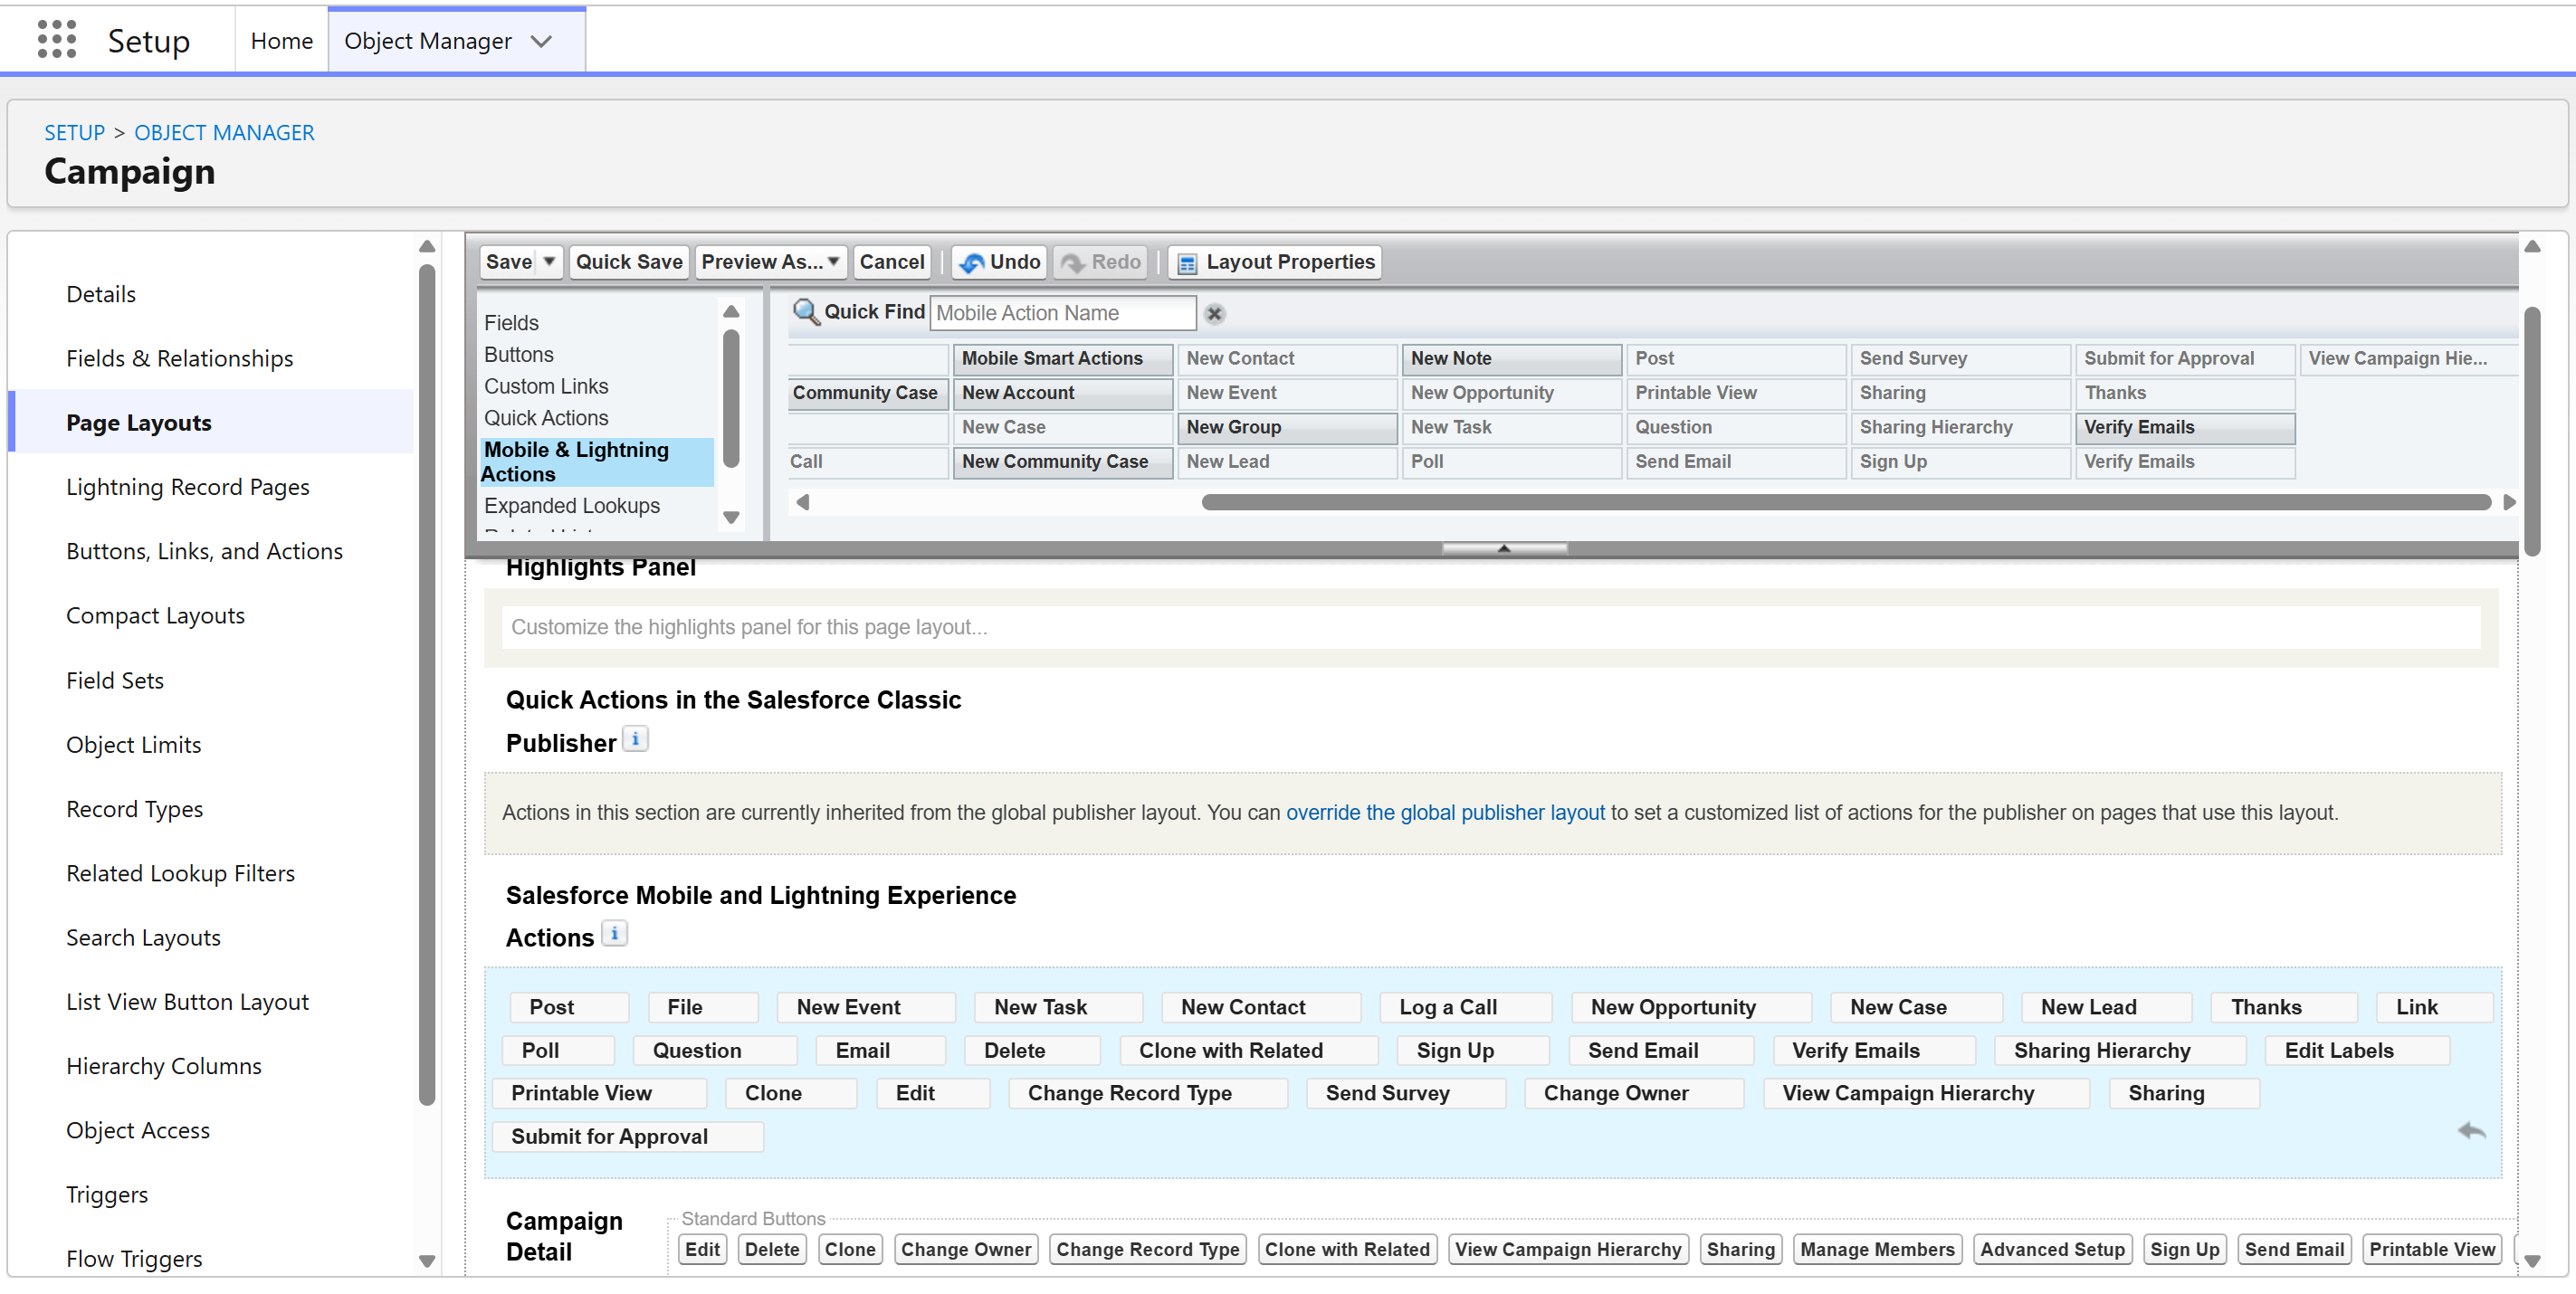The width and height of the screenshot is (2576, 1294).
Task: Focus the Mobile Action Name search field
Action: (1063, 313)
